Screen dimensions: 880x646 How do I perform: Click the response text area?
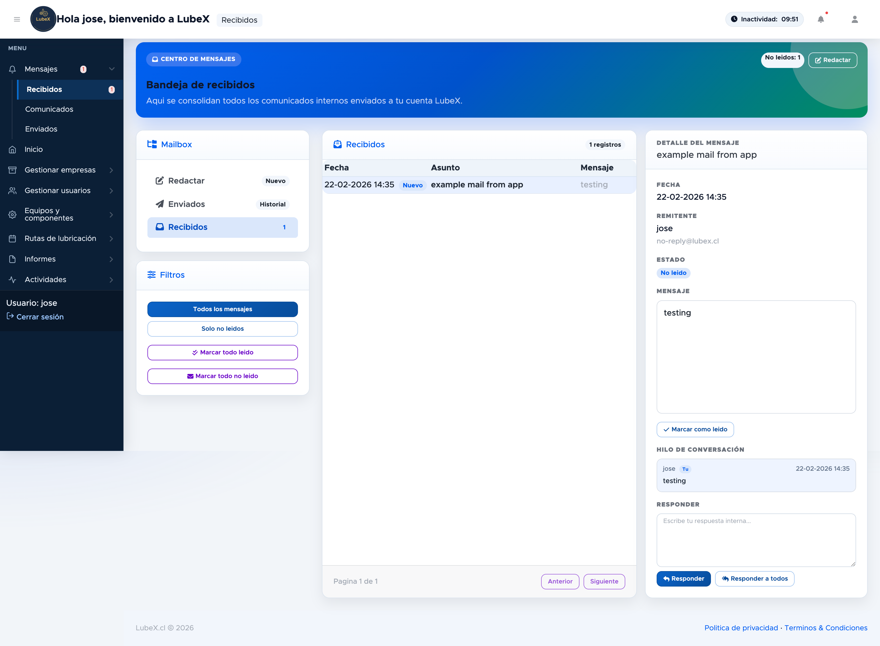pos(756,540)
